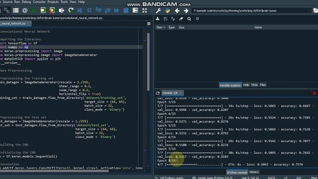Screen dimensions: 318x179
Task: Step return in debugger
Action: point(108,10)
